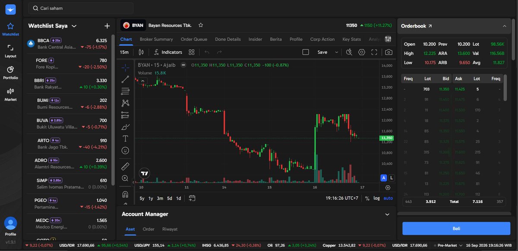Open the Save dropdown arrow
The height and width of the screenshot is (251, 518).
pyautogui.click(x=336, y=52)
